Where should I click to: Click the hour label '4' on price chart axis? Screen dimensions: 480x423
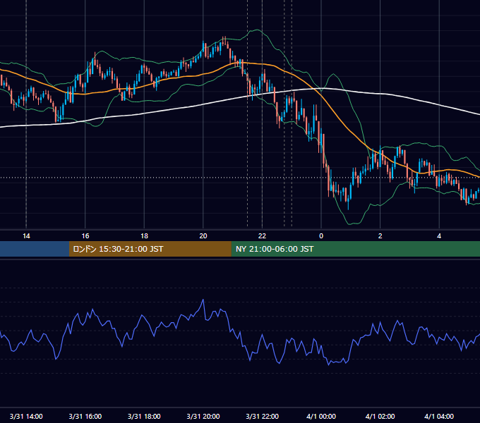pyautogui.click(x=439, y=236)
